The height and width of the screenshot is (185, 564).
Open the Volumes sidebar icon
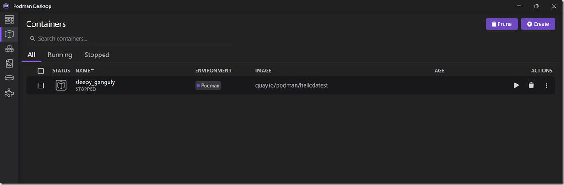click(x=9, y=78)
